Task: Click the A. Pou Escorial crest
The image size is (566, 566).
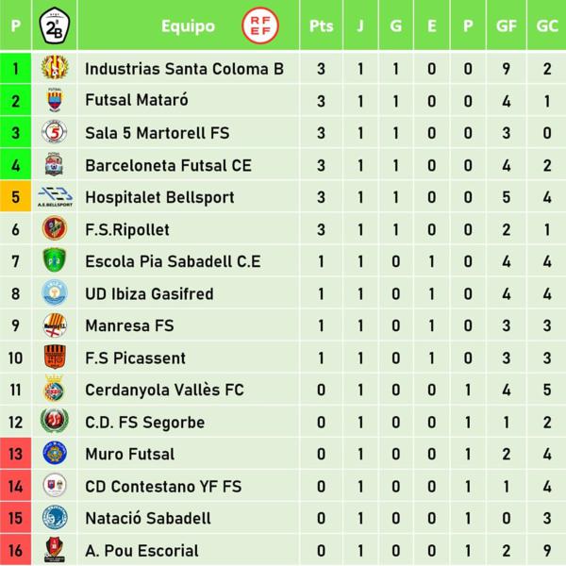Action: [55, 550]
